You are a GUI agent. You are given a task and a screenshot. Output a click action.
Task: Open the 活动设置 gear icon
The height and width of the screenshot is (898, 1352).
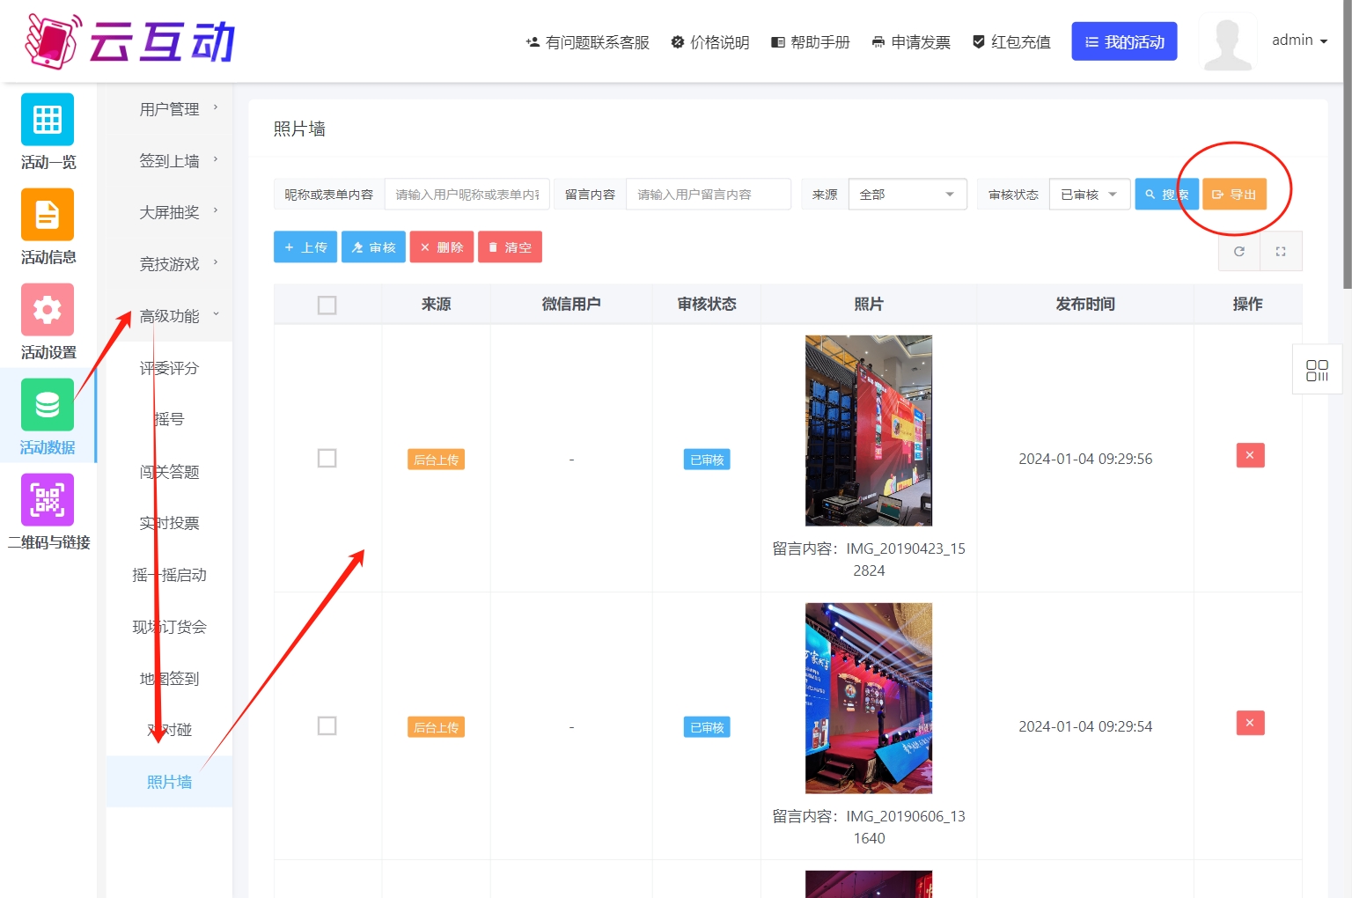[x=48, y=310]
